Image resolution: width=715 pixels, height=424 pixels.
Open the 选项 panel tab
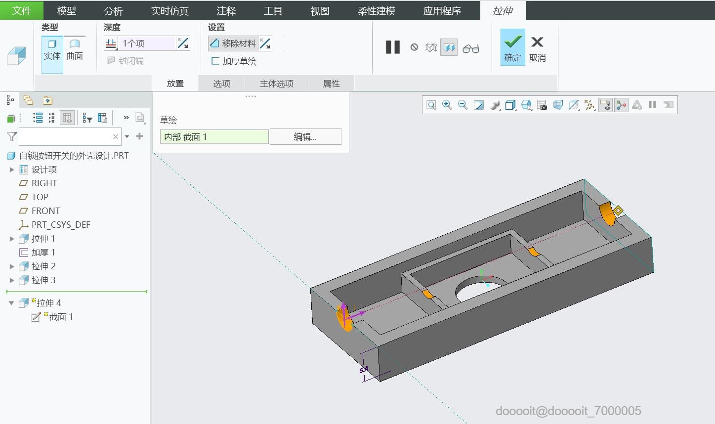pos(221,83)
